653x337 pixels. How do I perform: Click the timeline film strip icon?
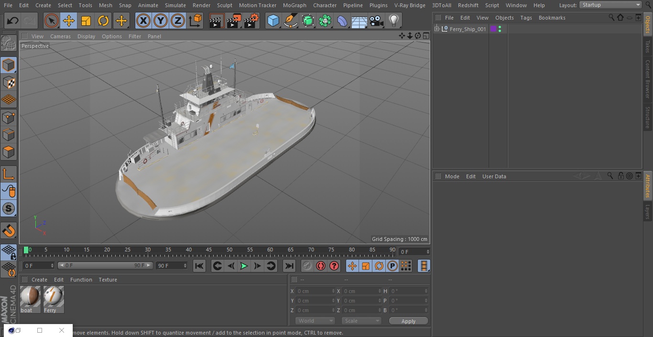tap(424, 266)
